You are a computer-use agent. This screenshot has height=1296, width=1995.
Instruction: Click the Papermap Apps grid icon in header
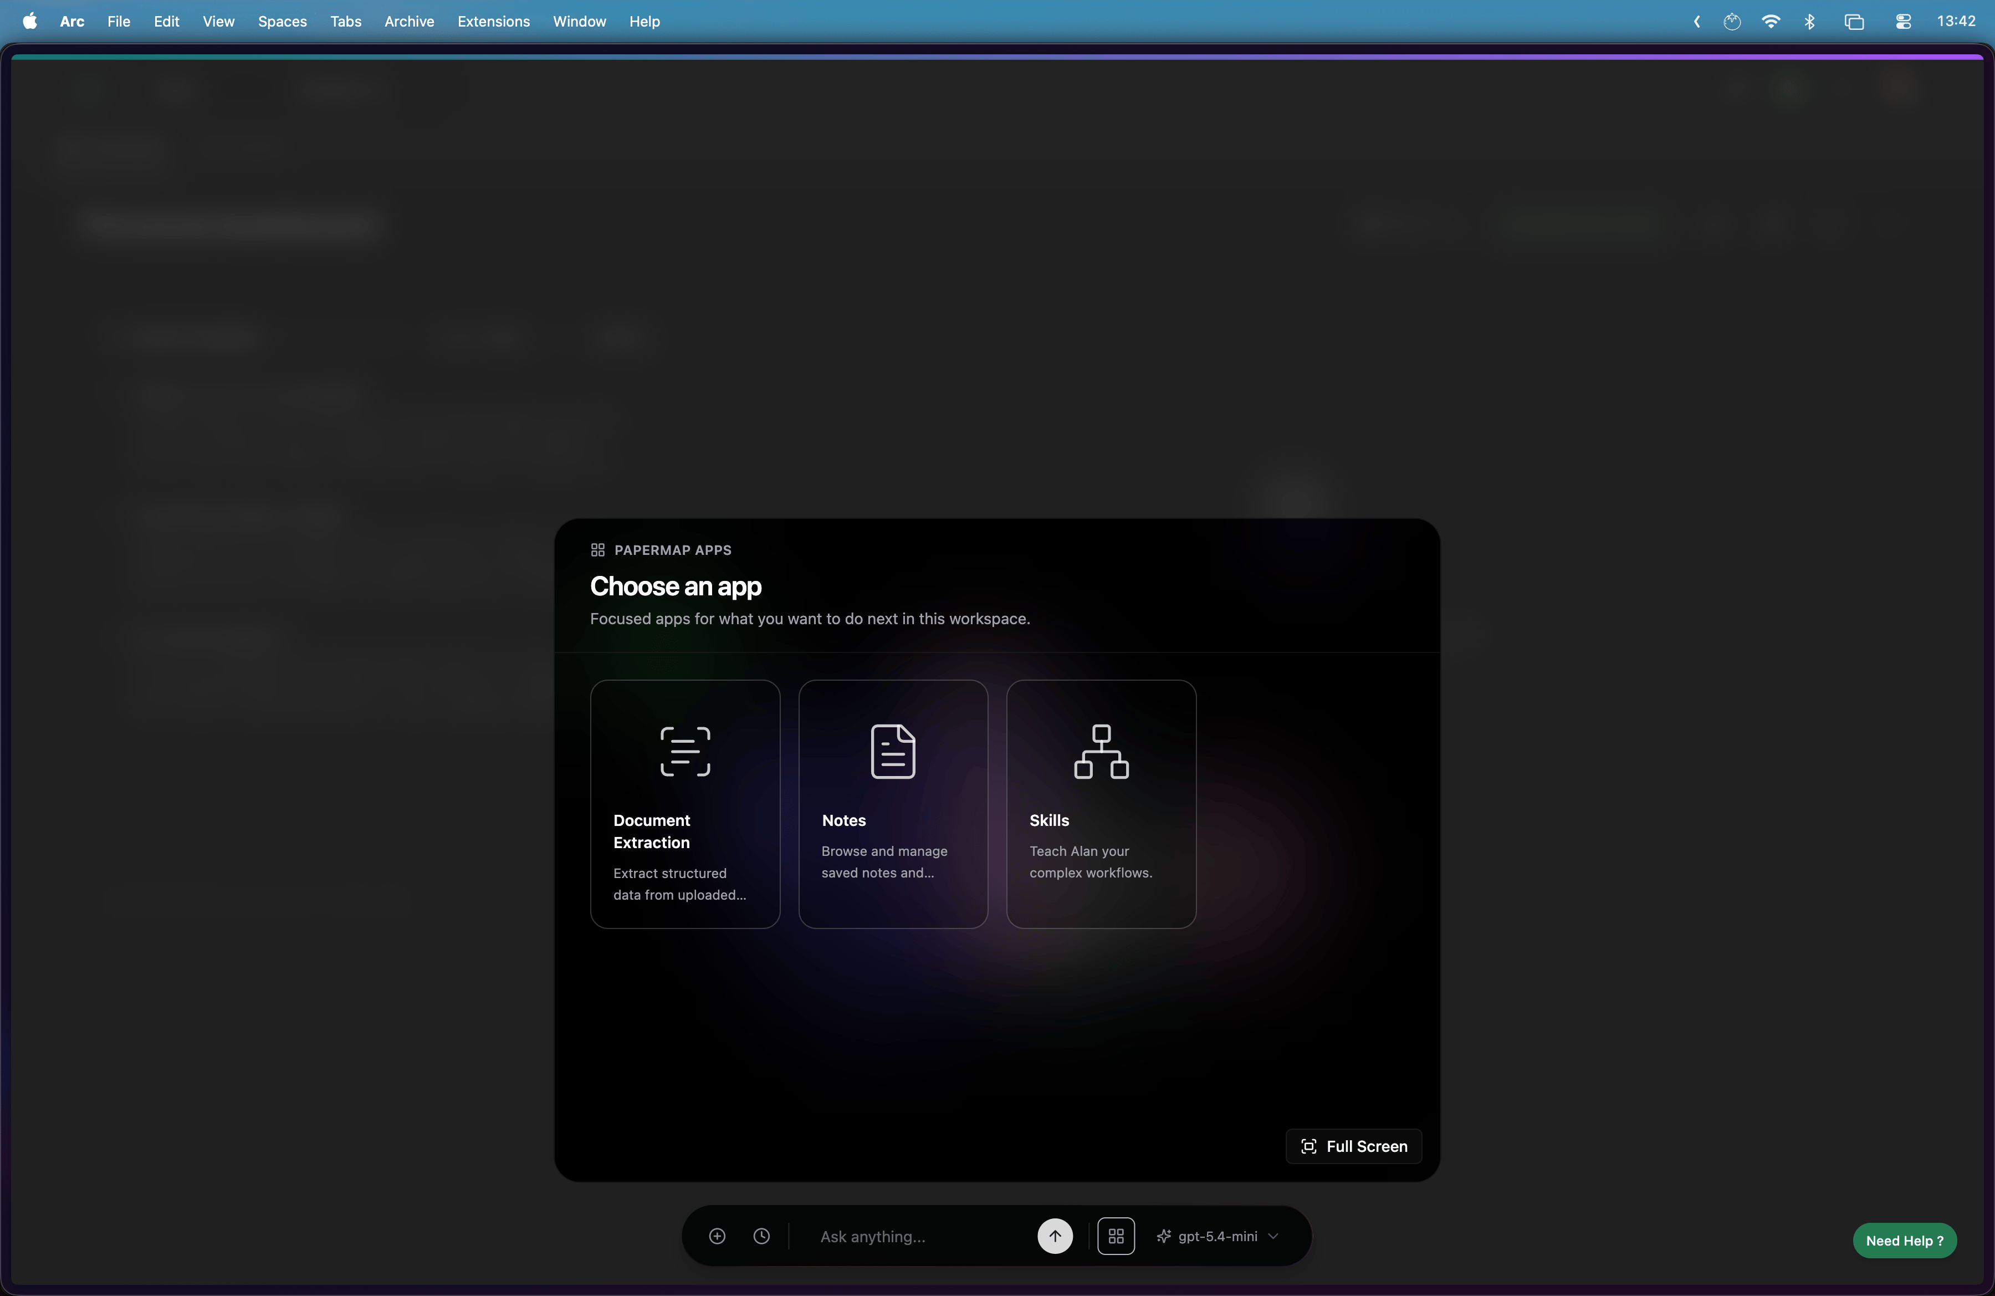coord(597,550)
